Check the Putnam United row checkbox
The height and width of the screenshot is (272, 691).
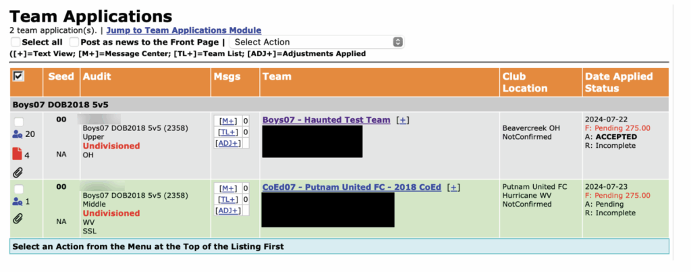(18, 189)
